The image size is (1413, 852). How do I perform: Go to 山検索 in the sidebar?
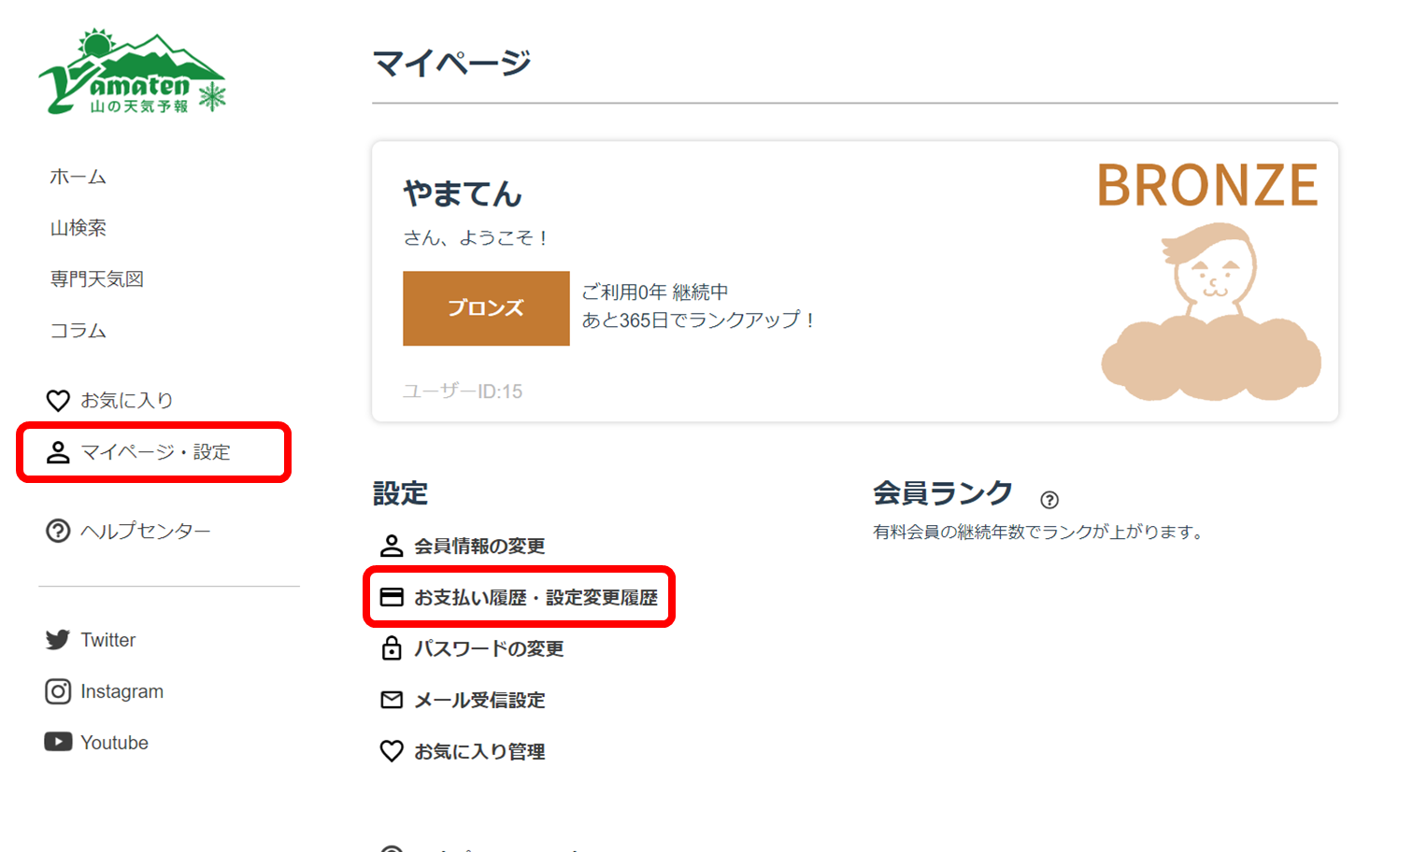pos(78,228)
